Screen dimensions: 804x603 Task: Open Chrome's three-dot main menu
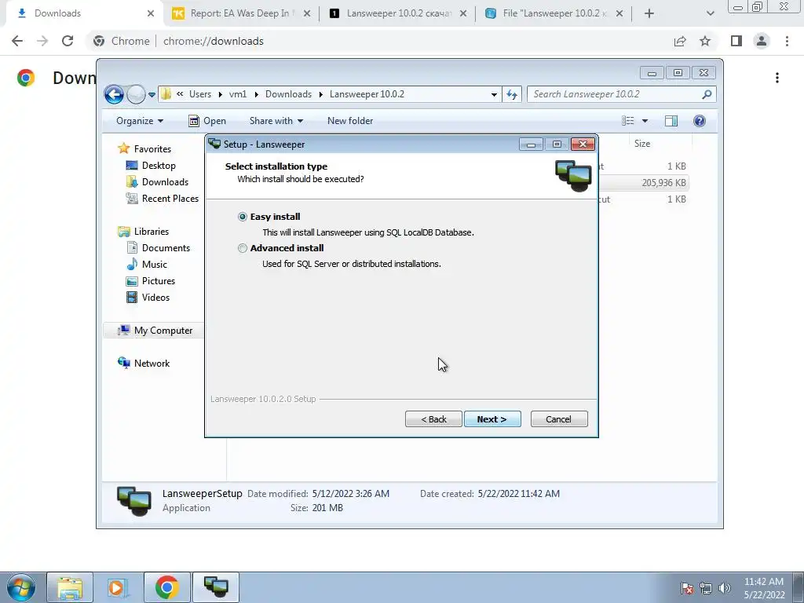[x=787, y=41]
